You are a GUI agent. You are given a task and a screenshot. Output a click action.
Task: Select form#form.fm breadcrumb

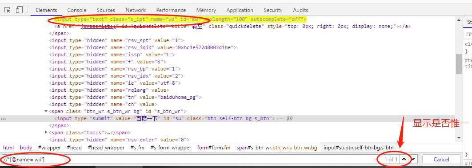(x=214, y=148)
